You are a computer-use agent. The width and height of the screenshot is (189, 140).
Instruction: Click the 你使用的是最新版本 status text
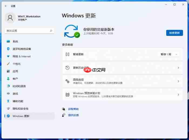click(99, 29)
